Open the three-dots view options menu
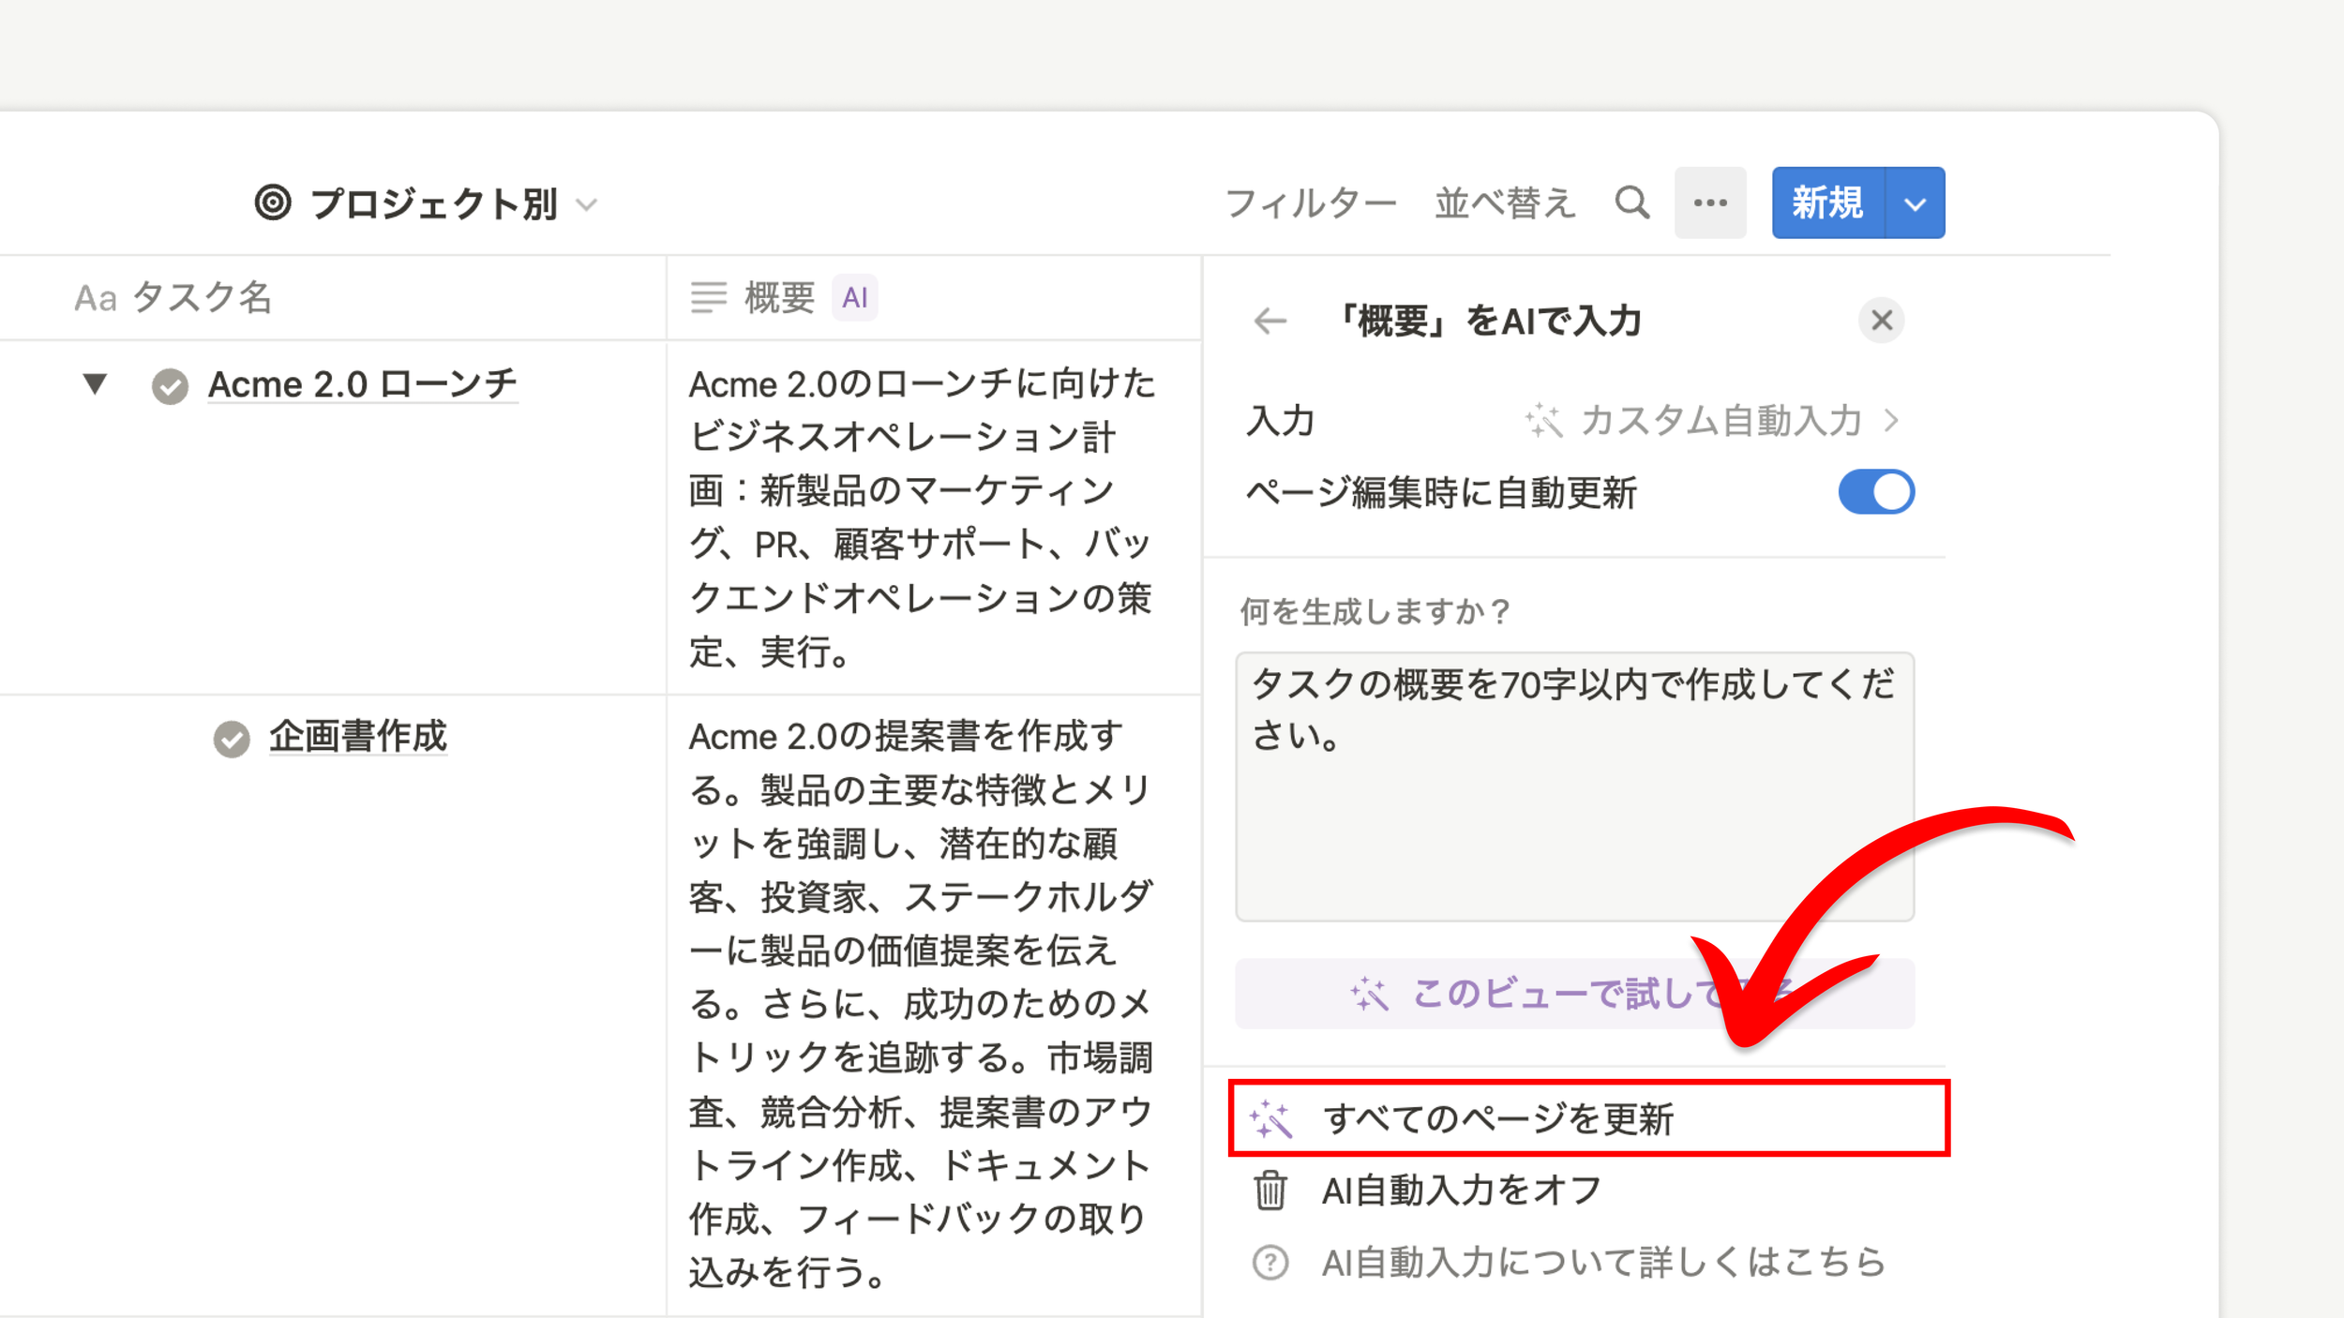This screenshot has height=1318, width=2344. click(x=1710, y=202)
